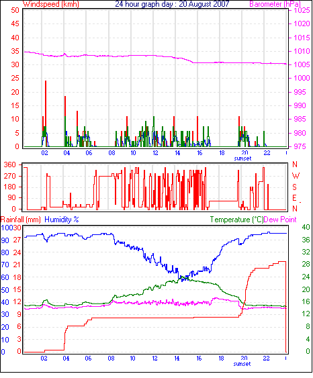Click the 24 hour graph date title

coord(172,4)
